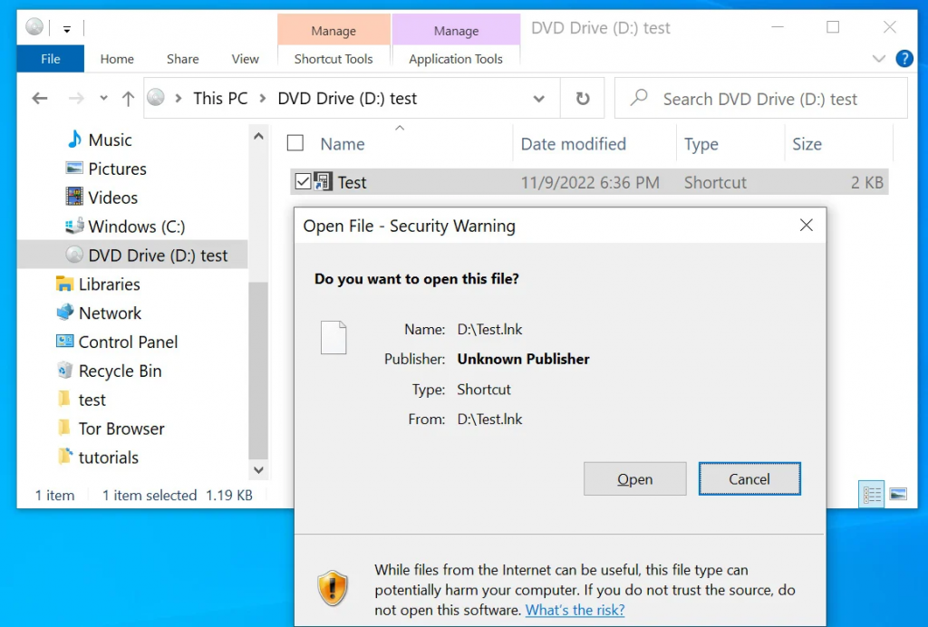Switch to large icons view button

point(898,495)
